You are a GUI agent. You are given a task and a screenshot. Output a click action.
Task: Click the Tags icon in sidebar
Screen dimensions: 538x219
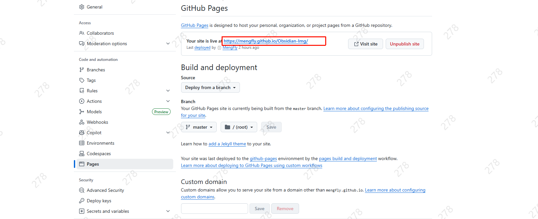82,80
